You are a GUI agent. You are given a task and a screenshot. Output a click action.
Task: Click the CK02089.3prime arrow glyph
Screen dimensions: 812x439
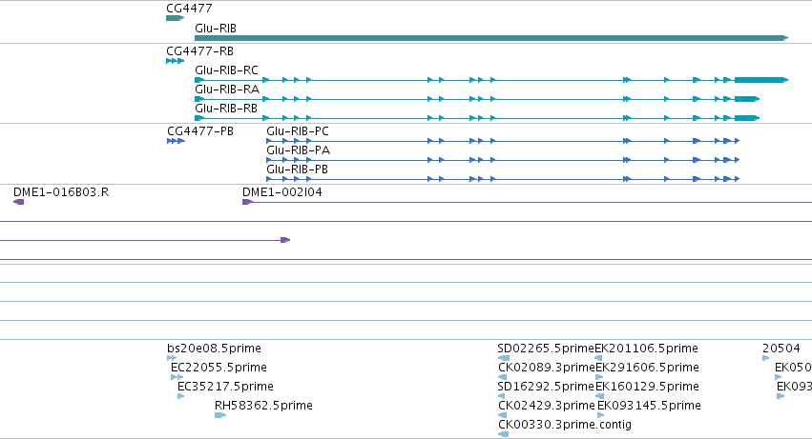point(502,377)
